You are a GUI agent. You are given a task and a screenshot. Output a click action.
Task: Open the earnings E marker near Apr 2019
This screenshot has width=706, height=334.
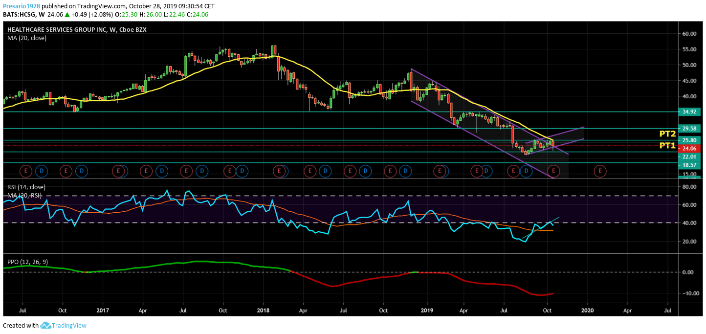point(477,171)
